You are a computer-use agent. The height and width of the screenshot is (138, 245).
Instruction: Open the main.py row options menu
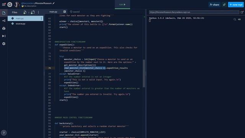pos(41,18)
